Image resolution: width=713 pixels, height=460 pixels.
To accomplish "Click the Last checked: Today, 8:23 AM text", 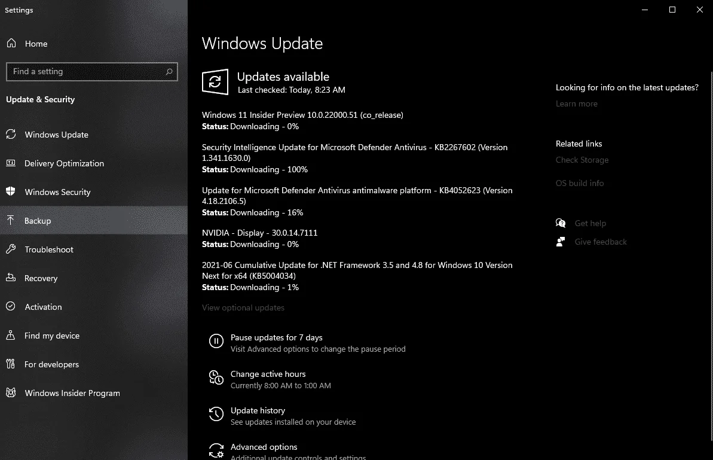I will pos(292,90).
